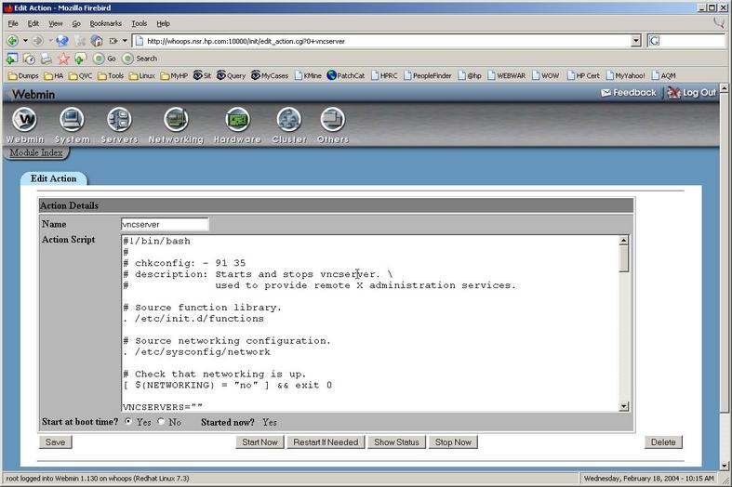Expand the URL address bar dropdown

click(x=636, y=41)
